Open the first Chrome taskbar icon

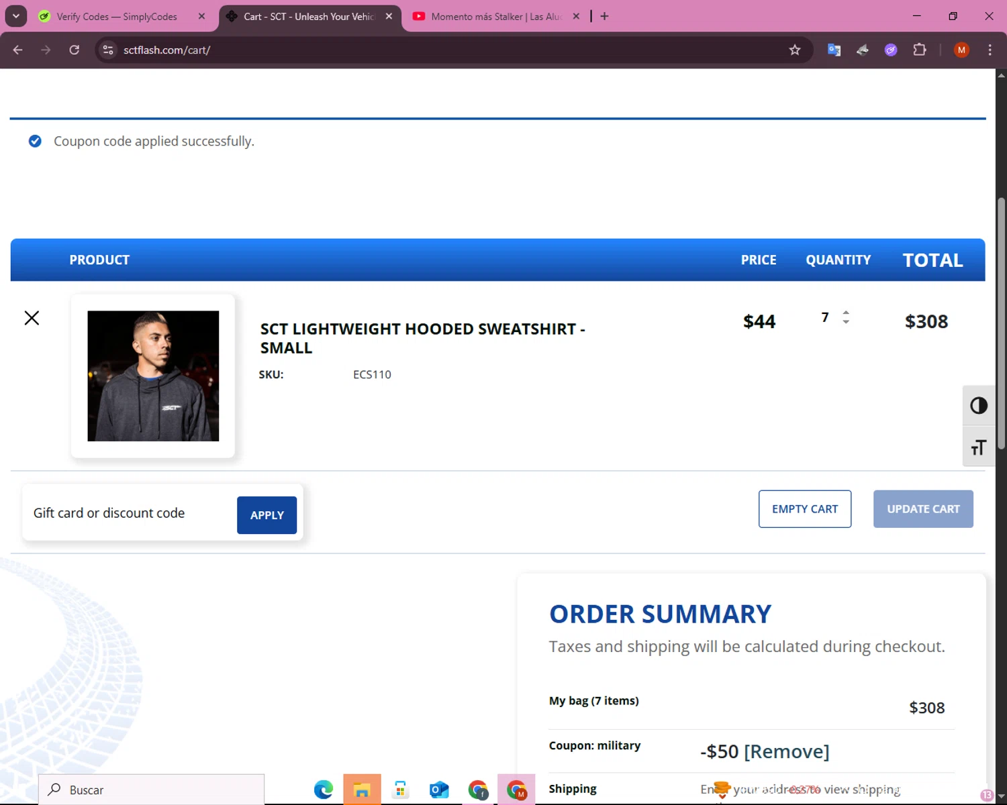(x=478, y=790)
